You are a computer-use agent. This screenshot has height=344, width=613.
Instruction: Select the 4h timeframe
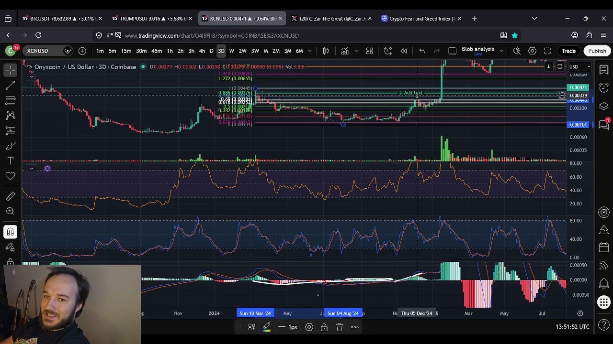pos(202,51)
